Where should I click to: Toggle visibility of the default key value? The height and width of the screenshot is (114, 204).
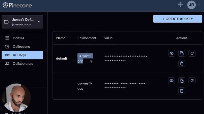171,53
